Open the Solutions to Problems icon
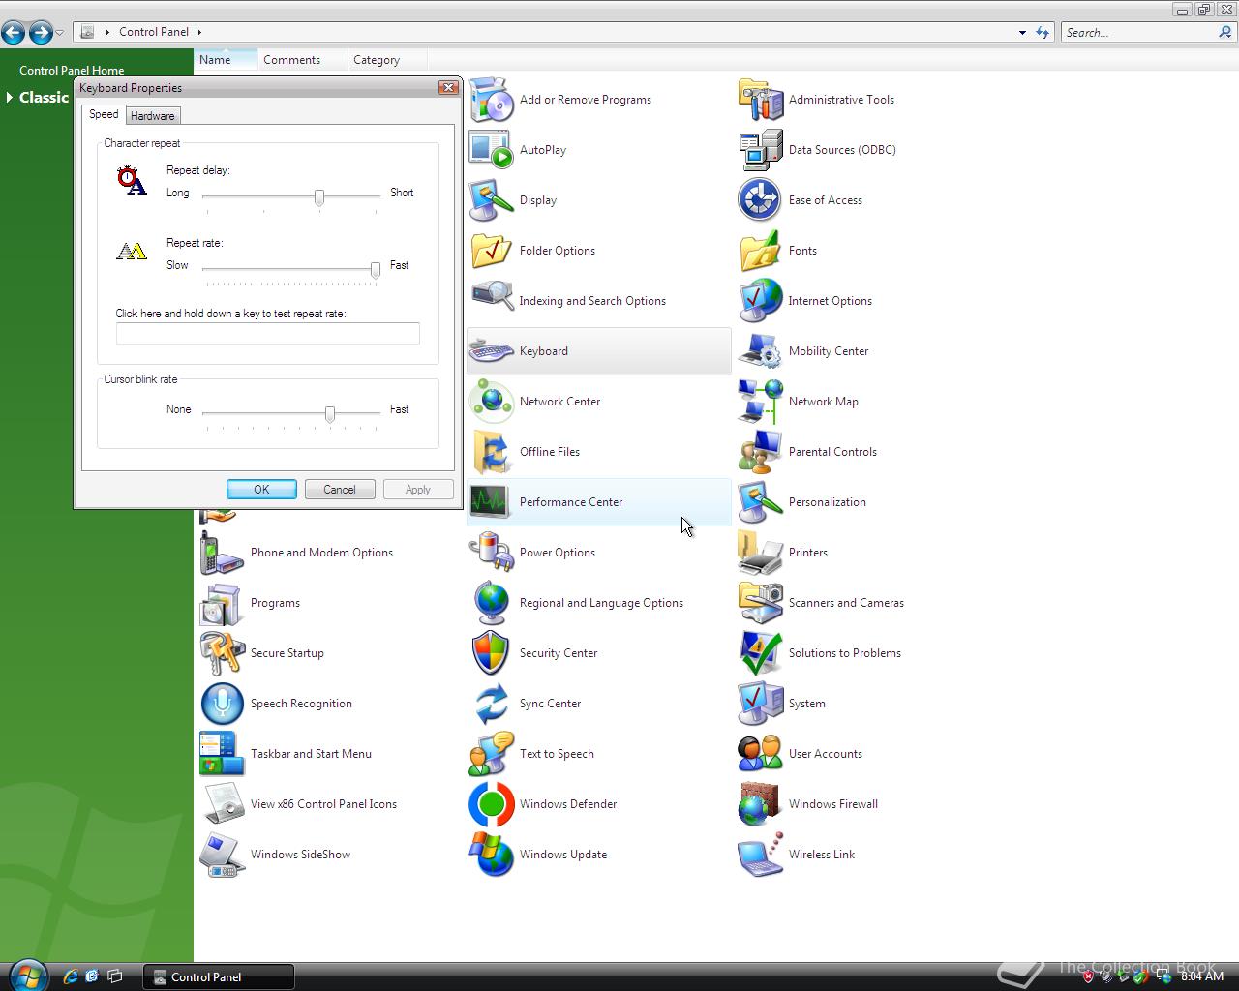This screenshot has width=1239, height=991. pyautogui.click(x=761, y=653)
